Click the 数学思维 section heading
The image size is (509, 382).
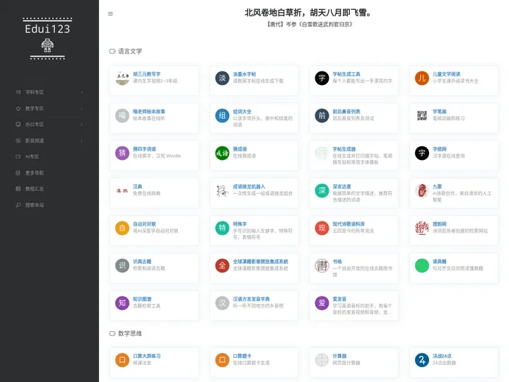130,334
